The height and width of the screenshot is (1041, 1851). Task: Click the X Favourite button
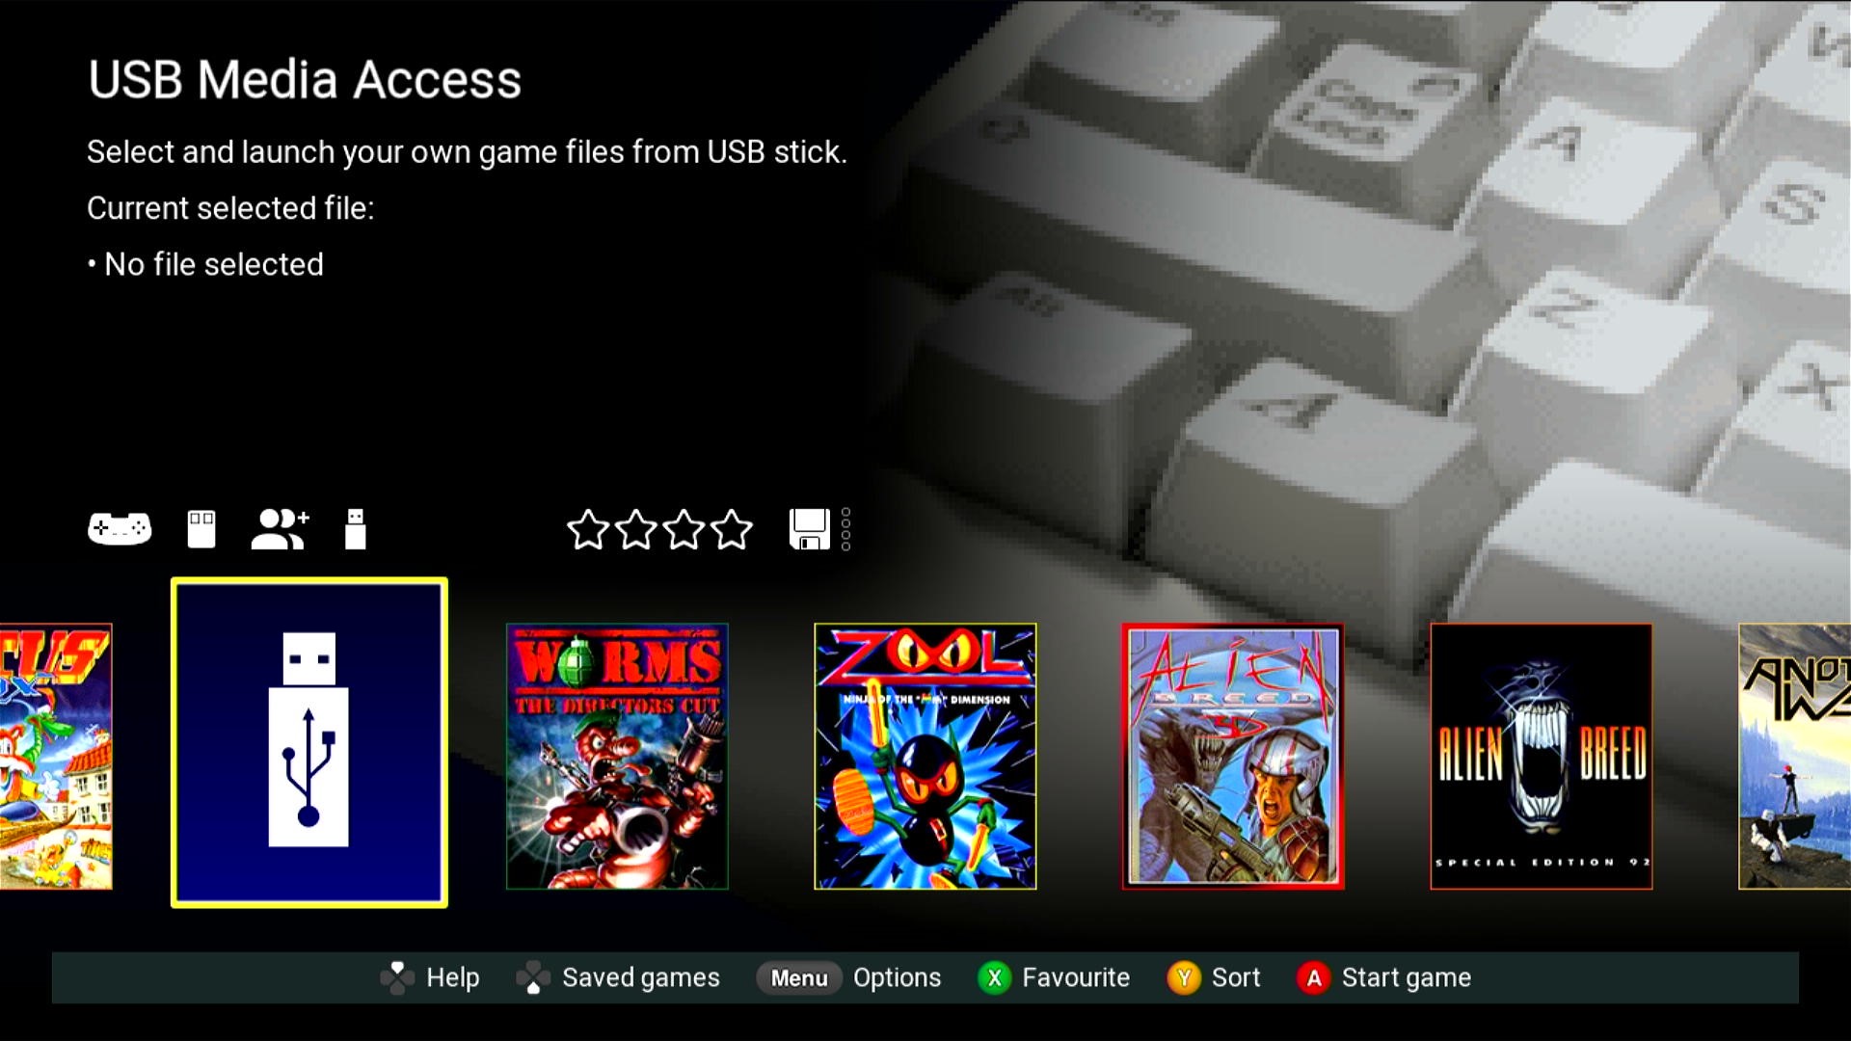pos(1054,977)
